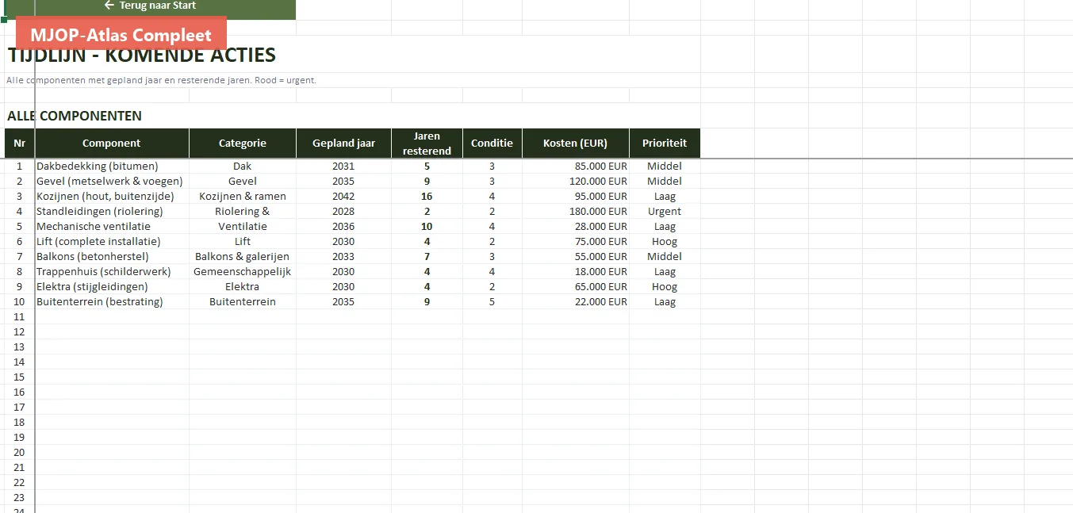This screenshot has height=513, width=1073.
Task: Select the Gevel (metselwerk & voegen) cell
Action: [112, 182]
